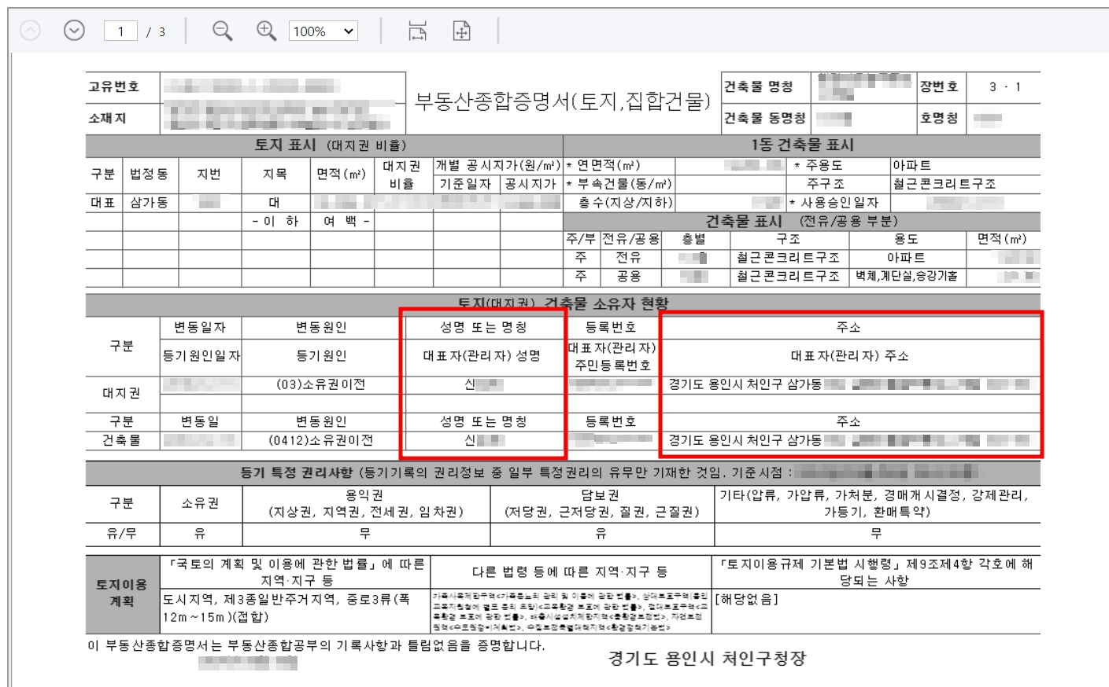Screen dimensions: 1109x687
Task: Select the 건축물 표시 (전유/공용 부분) header
Action: pos(801,221)
